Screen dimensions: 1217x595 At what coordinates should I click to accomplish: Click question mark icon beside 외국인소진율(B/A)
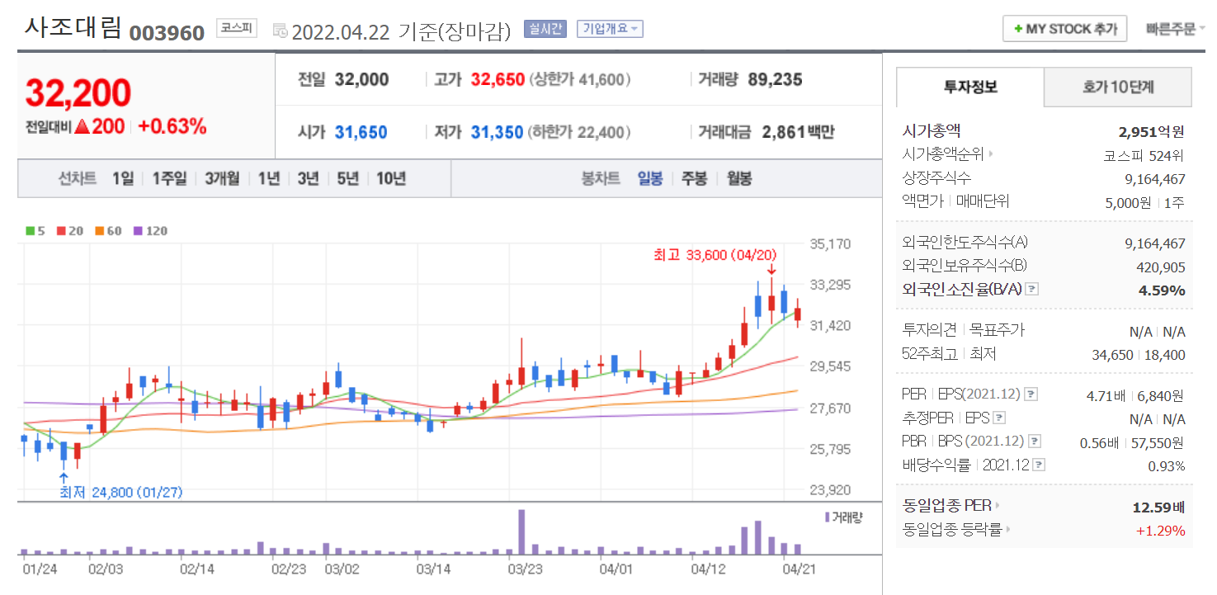(1031, 290)
